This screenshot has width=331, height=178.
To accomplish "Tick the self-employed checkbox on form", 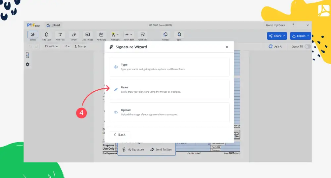I will (x=209, y=144).
